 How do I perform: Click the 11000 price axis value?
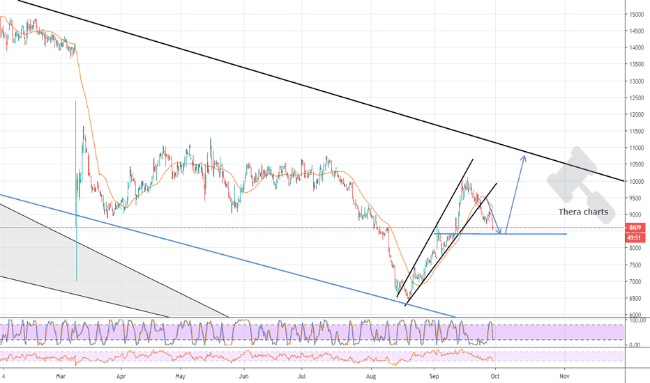coord(637,148)
